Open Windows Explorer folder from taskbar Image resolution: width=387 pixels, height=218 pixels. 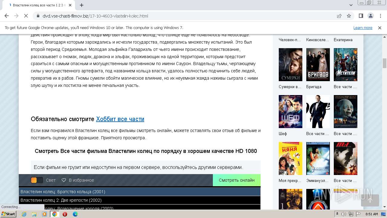pos(34,214)
